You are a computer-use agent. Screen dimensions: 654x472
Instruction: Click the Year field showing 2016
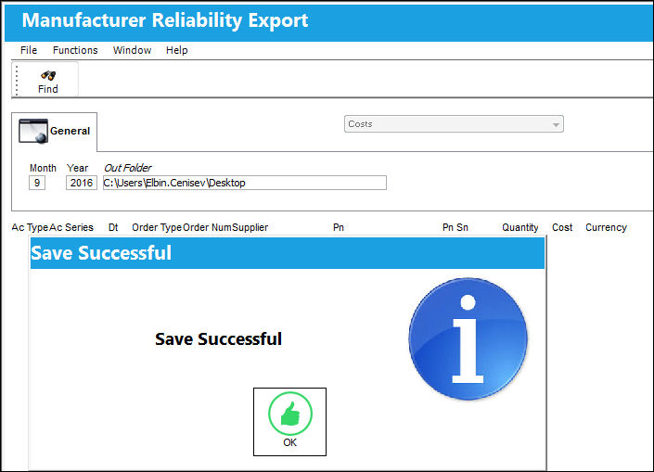pos(82,183)
